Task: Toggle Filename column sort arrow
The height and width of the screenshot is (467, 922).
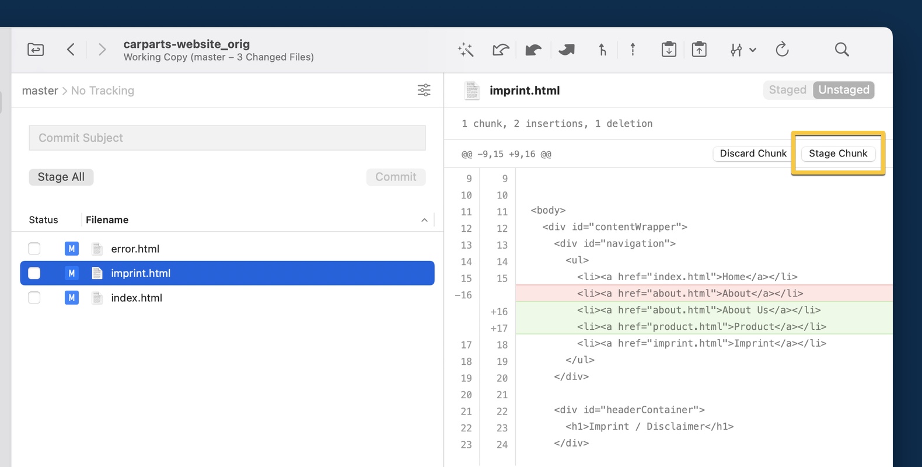Action: pyautogui.click(x=424, y=220)
